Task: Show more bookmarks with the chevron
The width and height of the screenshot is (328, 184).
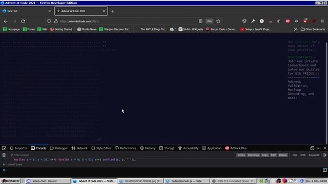Action: (296, 30)
